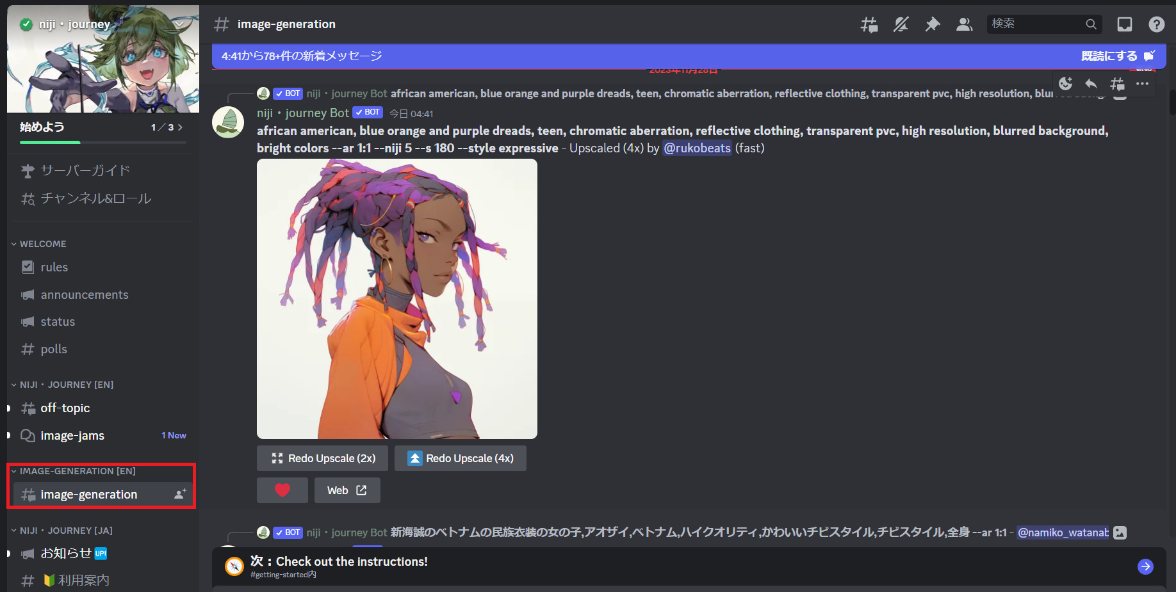Toggle channel notification mute bell icon
The image size is (1176, 592).
tap(901, 24)
